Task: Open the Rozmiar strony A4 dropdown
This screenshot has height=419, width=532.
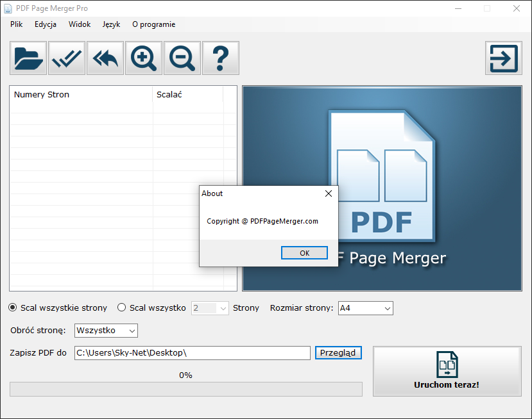Action: coord(365,308)
